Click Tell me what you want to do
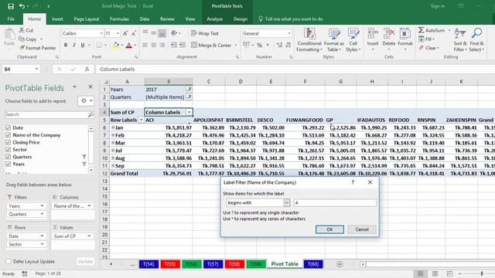This screenshot has width=495, height=278. [x=291, y=19]
